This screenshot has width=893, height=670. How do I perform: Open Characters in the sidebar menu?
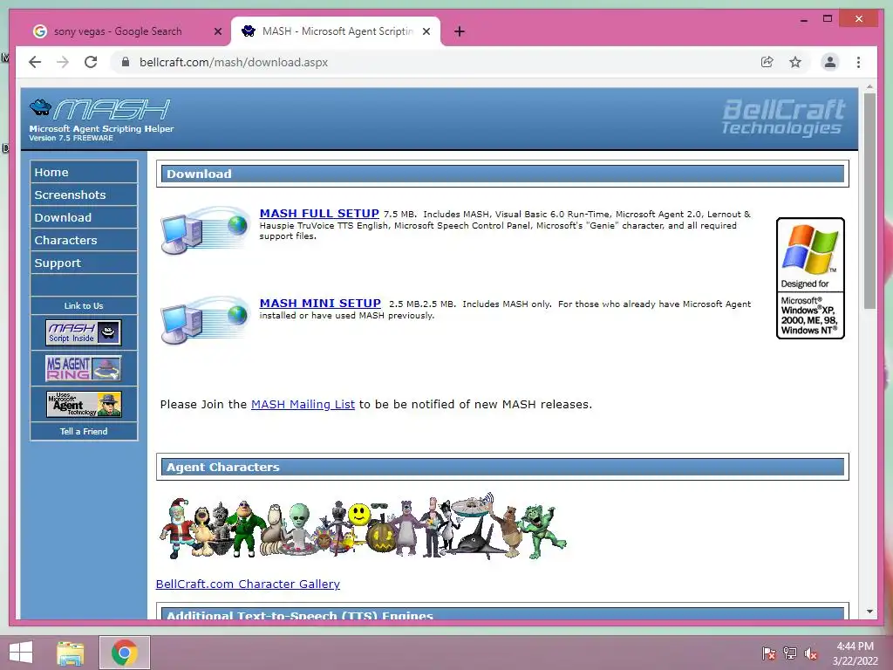tap(84, 241)
